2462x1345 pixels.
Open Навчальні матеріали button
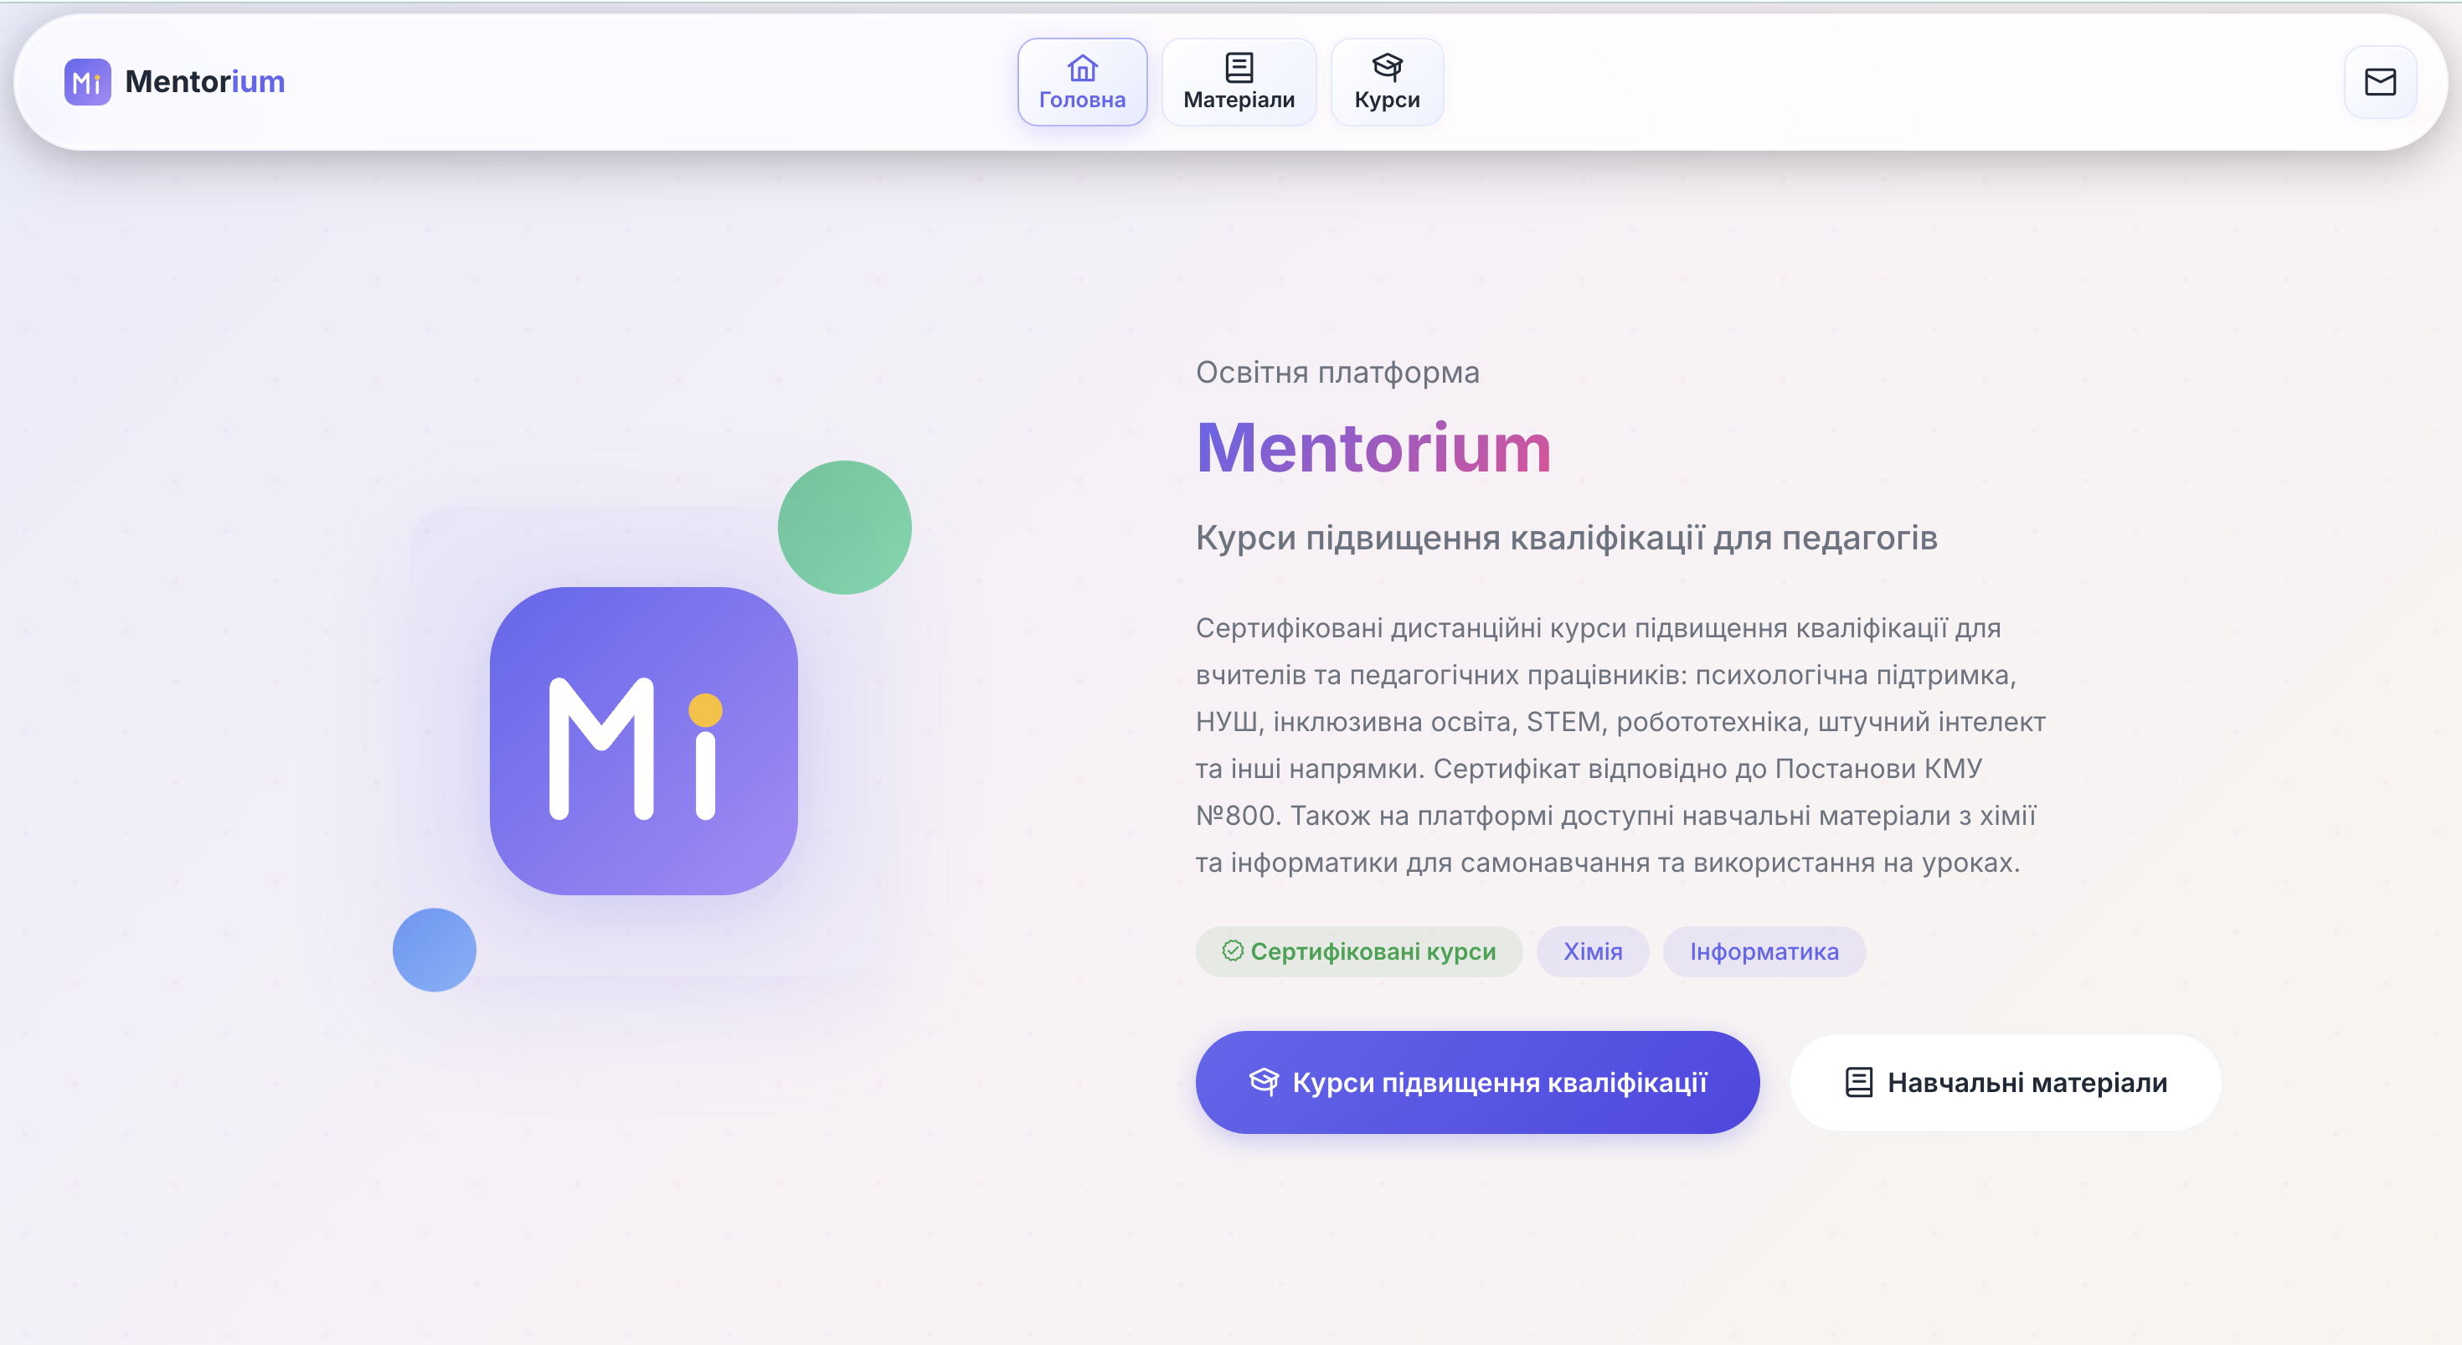click(2004, 1082)
